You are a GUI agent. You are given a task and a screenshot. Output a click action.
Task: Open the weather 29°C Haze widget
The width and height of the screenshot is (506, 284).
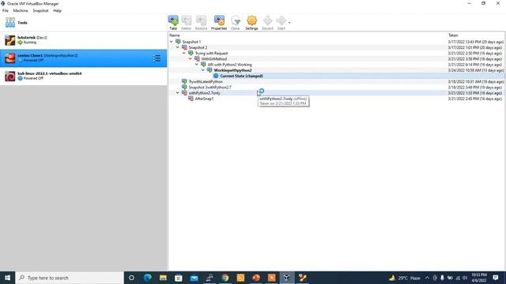pyautogui.click(x=405, y=278)
